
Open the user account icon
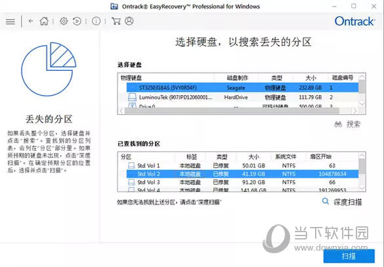coord(129,21)
